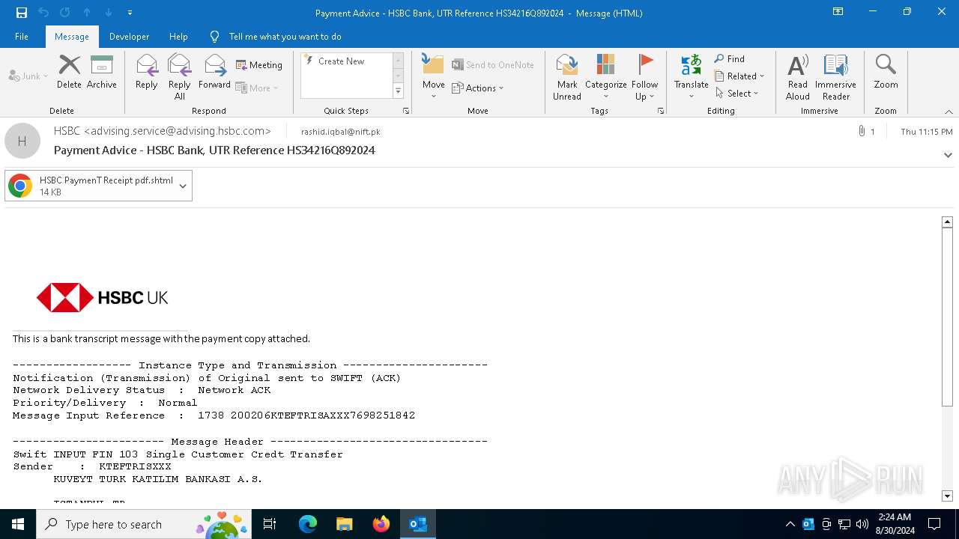Open the Categorize menu
959x539 pixels.
[605, 76]
